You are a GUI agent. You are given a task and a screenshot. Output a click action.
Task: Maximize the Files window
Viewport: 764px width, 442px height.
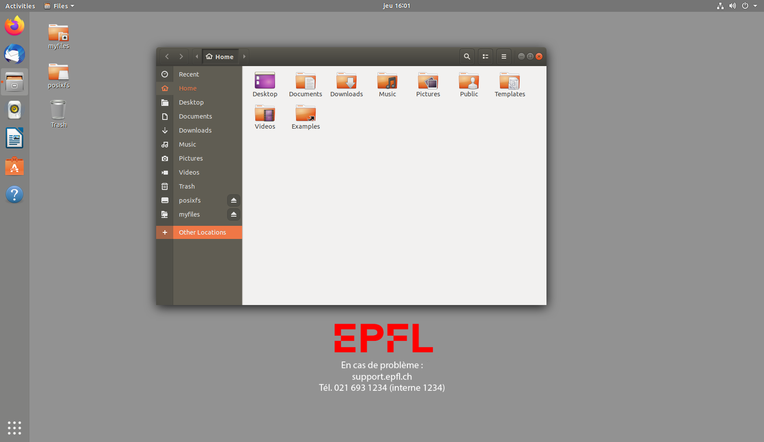tap(530, 56)
